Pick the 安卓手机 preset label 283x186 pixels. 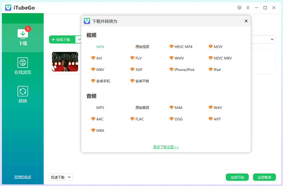(x=103, y=81)
